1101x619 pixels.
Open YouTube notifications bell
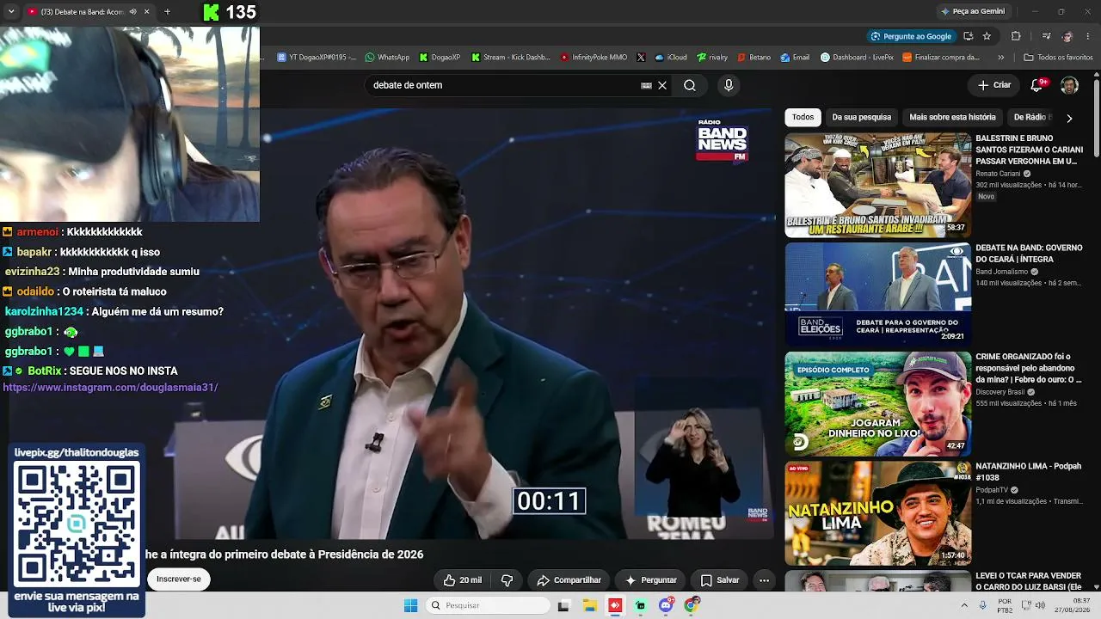[x=1037, y=85]
